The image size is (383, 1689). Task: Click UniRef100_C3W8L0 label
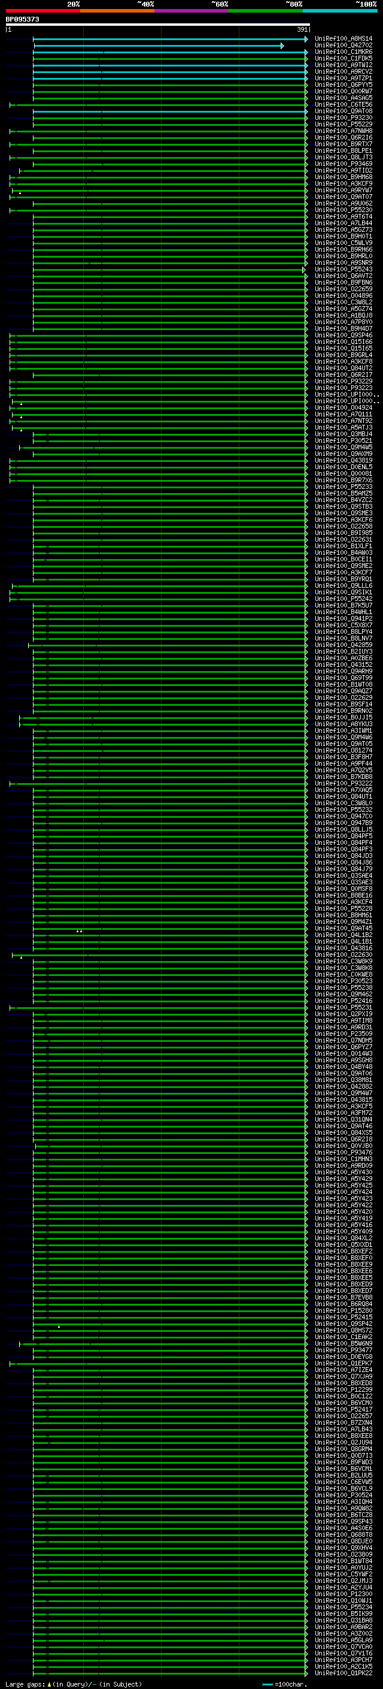click(343, 803)
